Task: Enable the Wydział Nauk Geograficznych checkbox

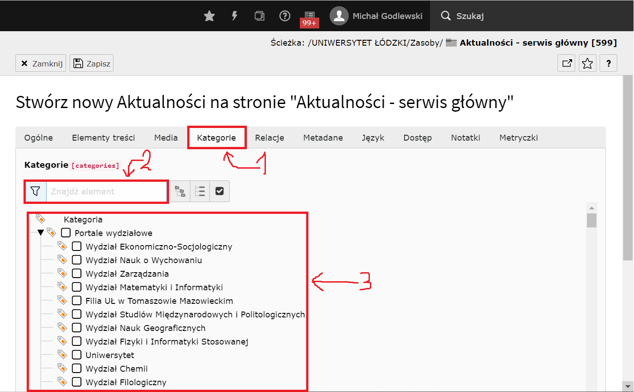Action: coord(77,328)
